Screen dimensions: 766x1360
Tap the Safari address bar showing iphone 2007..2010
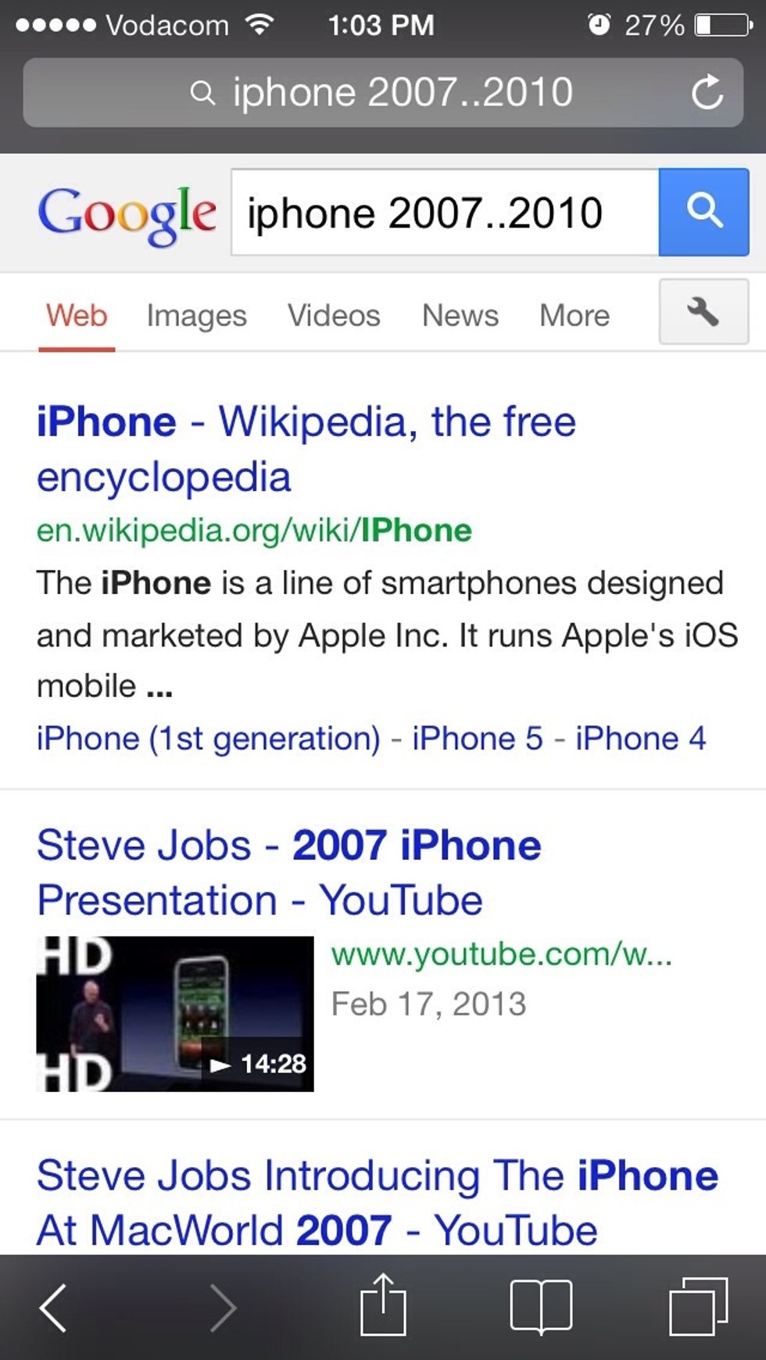[x=383, y=92]
